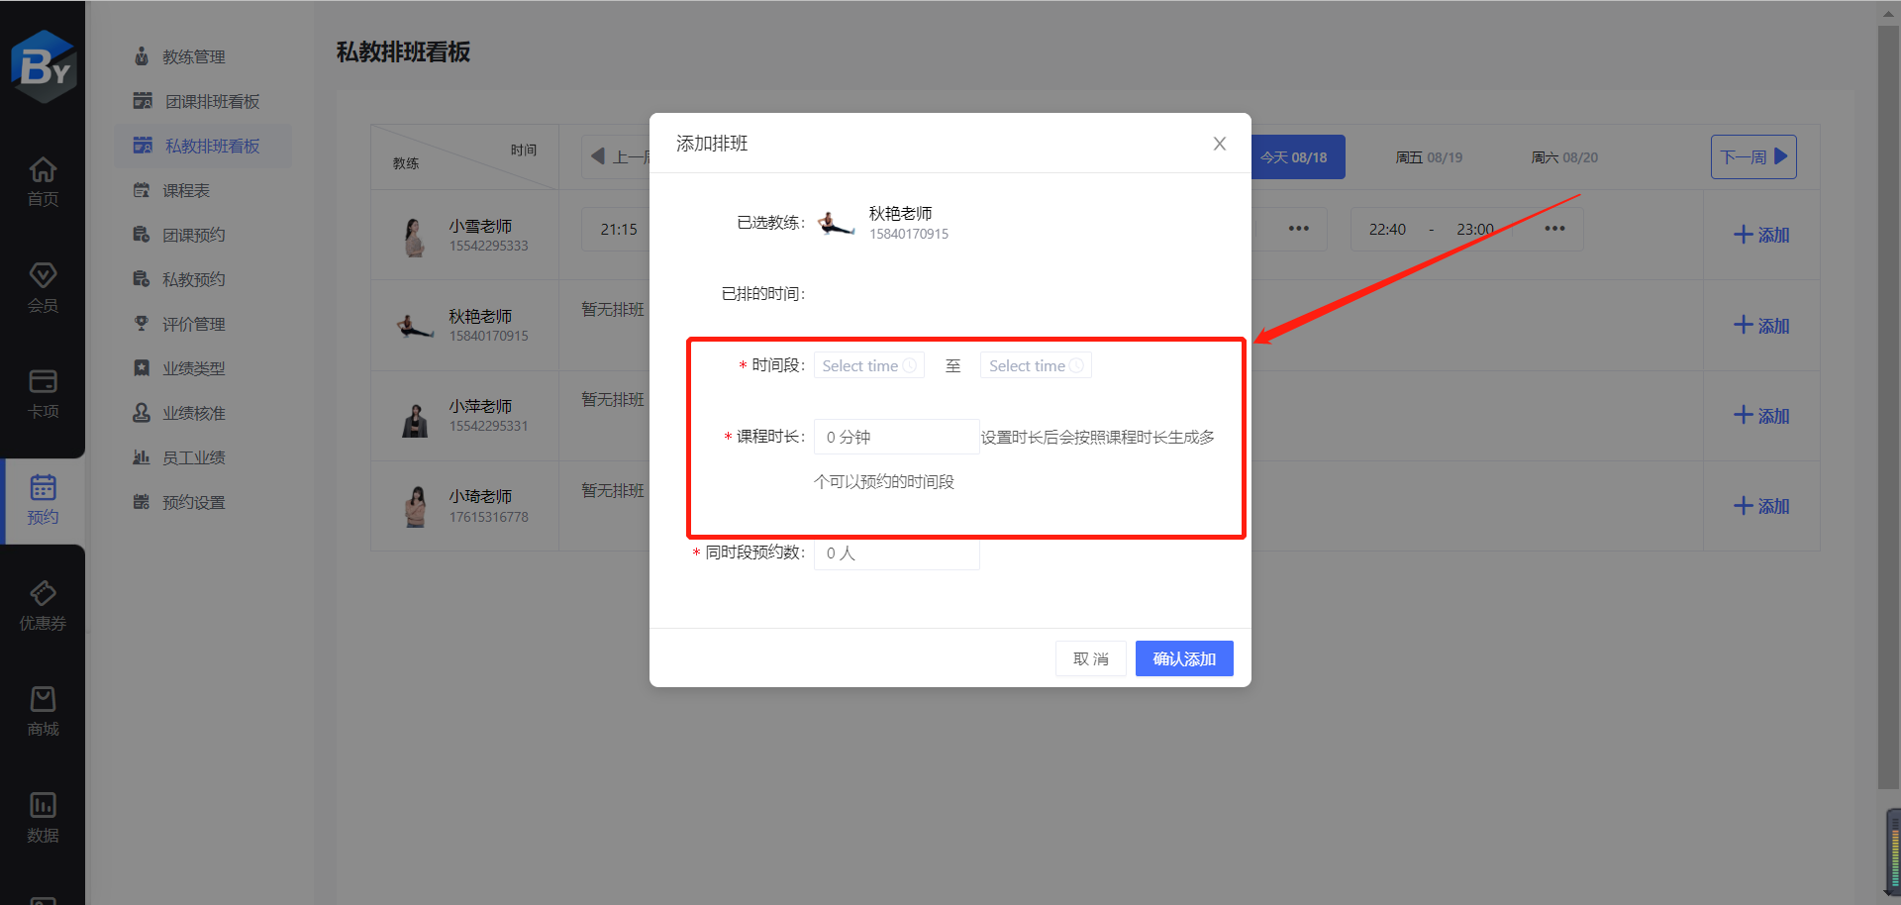The width and height of the screenshot is (1901, 905).
Task: Click the ellipsis icon on the 22:40 slot
Action: pyautogui.click(x=1553, y=228)
